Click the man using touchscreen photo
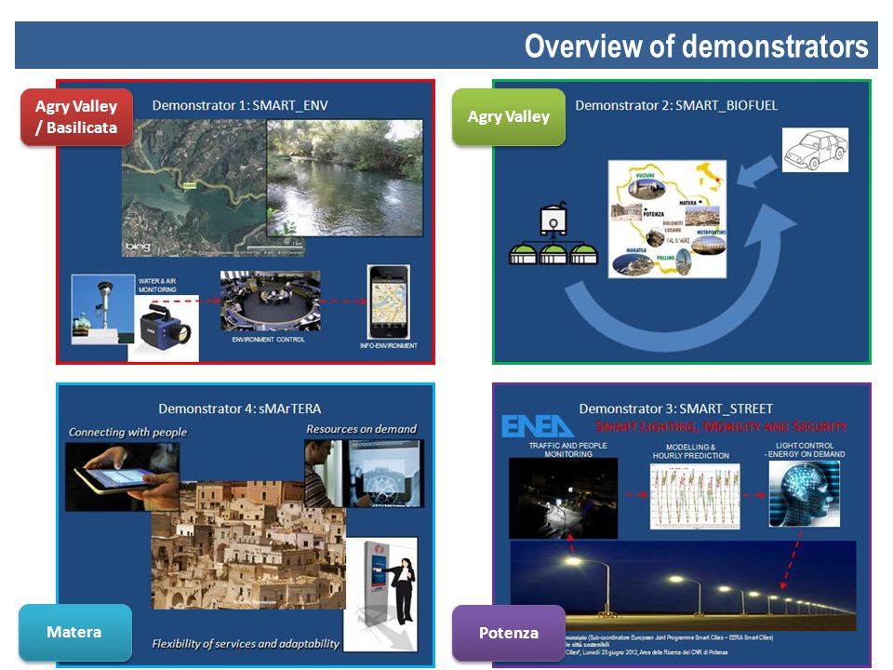 click(x=364, y=474)
